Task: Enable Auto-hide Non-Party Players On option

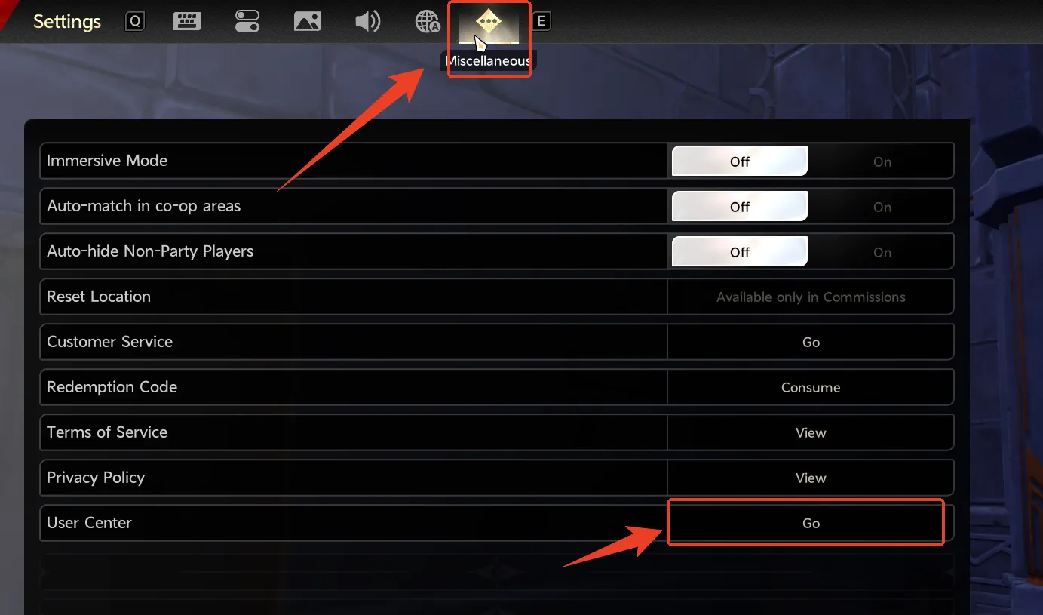Action: (882, 252)
